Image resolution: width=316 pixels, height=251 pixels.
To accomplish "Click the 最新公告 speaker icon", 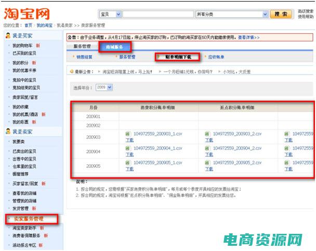I will coord(72,72).
